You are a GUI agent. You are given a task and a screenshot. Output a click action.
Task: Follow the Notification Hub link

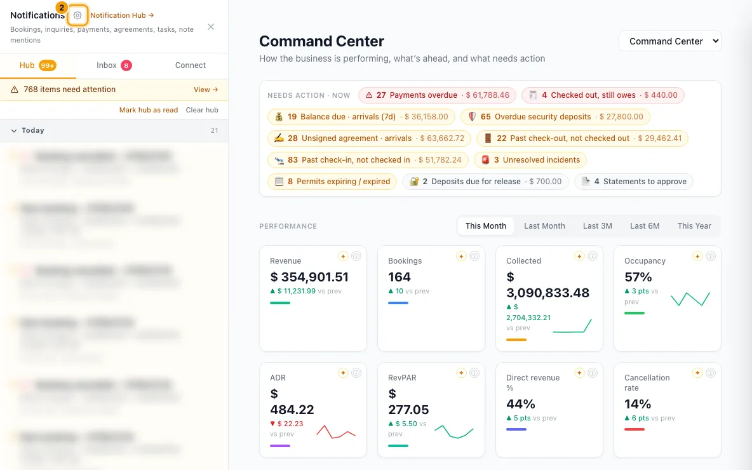click(x=122, y=15)
